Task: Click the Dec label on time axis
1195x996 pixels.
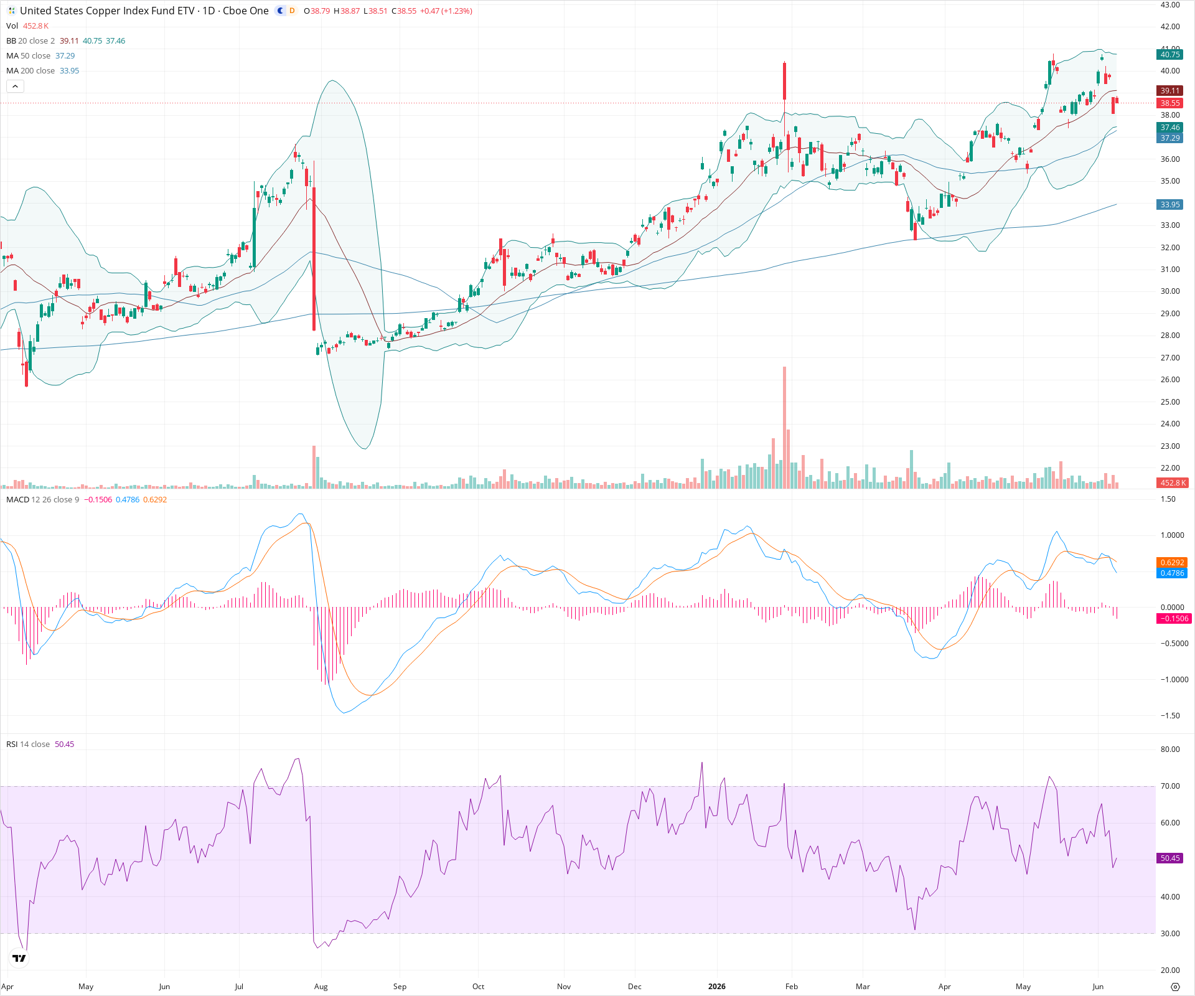Action: coord(634,987)
